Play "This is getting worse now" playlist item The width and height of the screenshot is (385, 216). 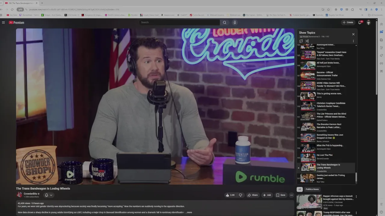326,96
